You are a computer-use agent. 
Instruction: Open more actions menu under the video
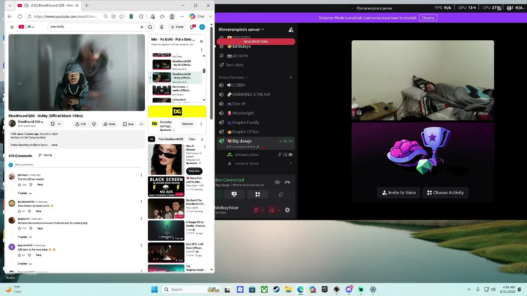pyautogui.click(x=141, y=124)
